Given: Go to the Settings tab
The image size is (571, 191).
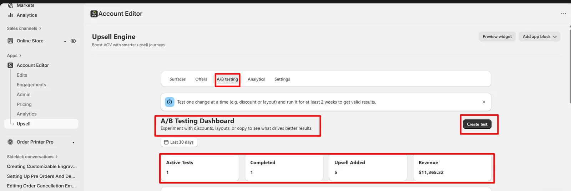Looking at the screenshot, I should (282, 79).
